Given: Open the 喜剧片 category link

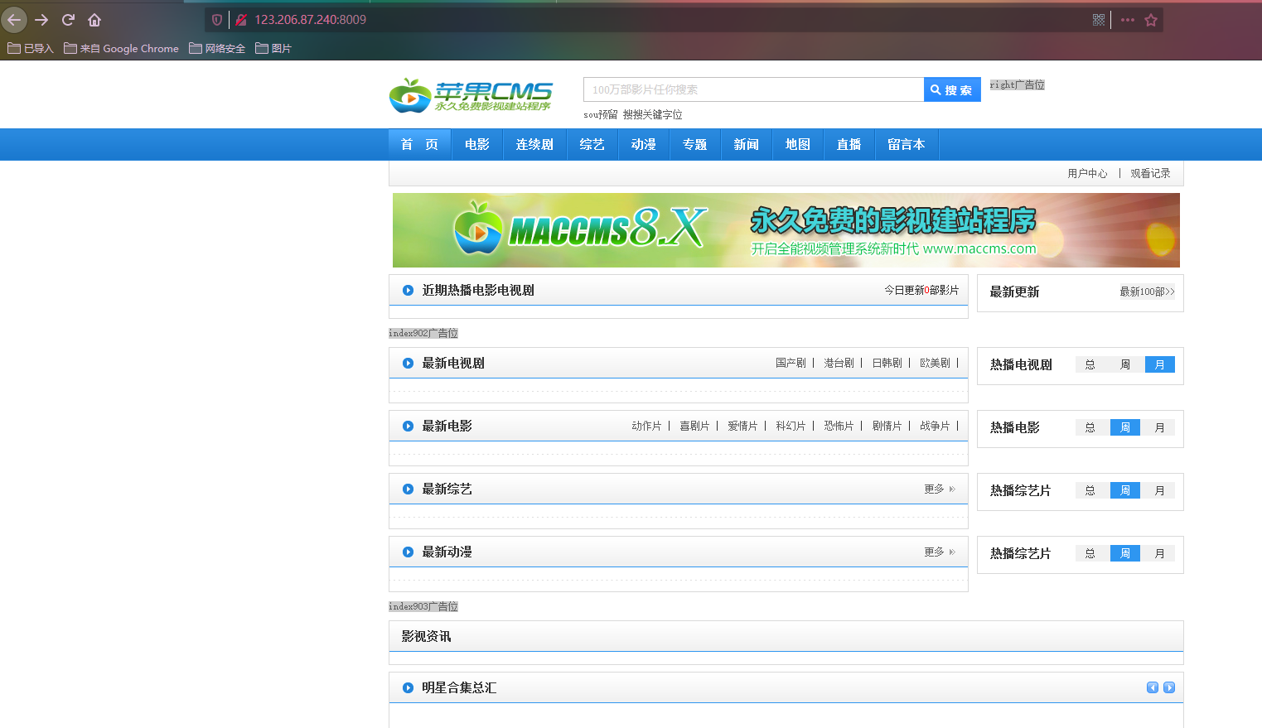Looking at the screenshot, I should click(694, 426).
